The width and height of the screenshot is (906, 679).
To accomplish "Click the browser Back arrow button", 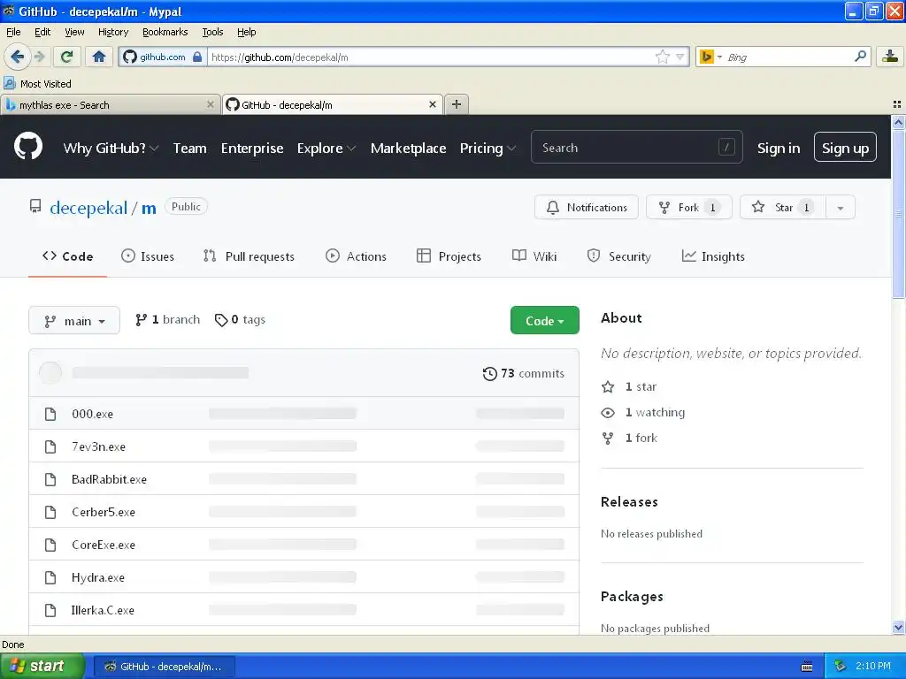I will 17,57.
